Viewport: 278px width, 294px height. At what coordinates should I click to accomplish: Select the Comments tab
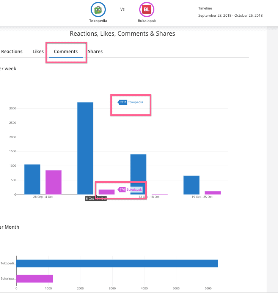coord(66,52)
